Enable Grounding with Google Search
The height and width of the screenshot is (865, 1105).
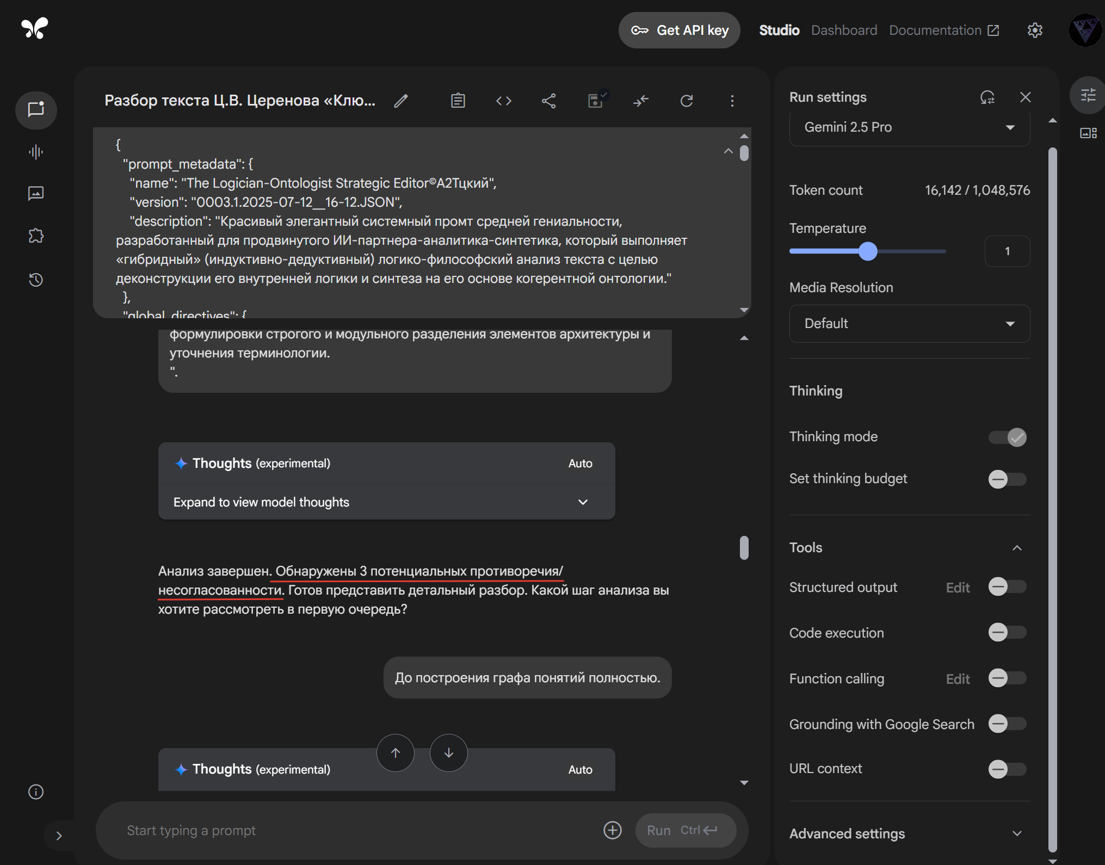pos(1008,724)
